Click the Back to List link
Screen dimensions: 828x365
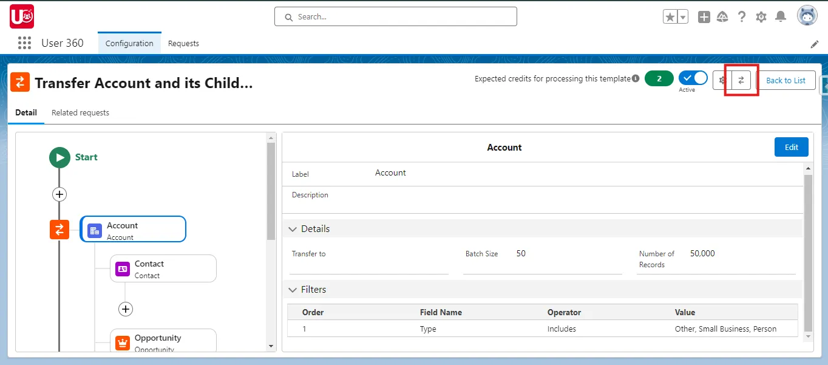[x=787, y=80]
